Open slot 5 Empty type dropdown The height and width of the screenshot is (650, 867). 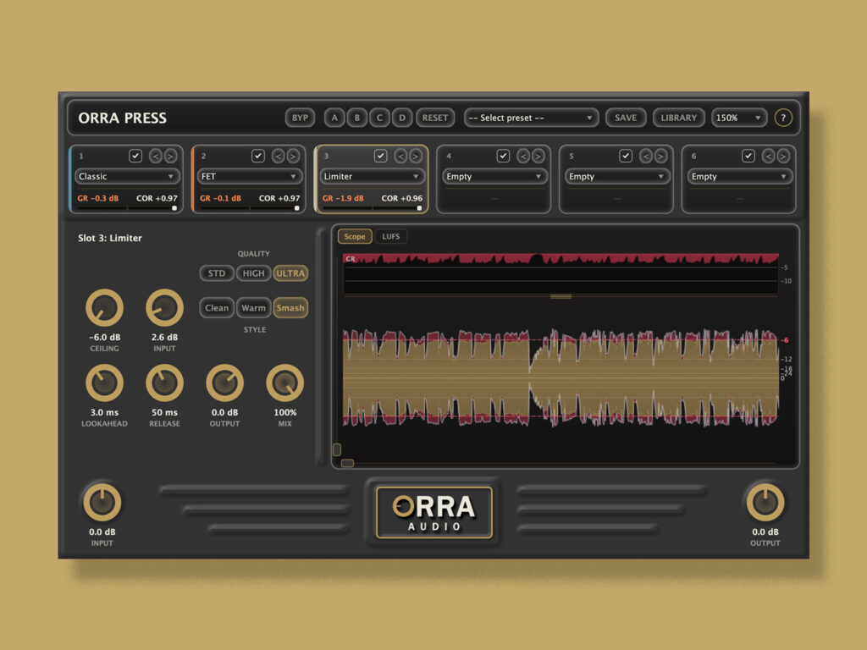617,176
